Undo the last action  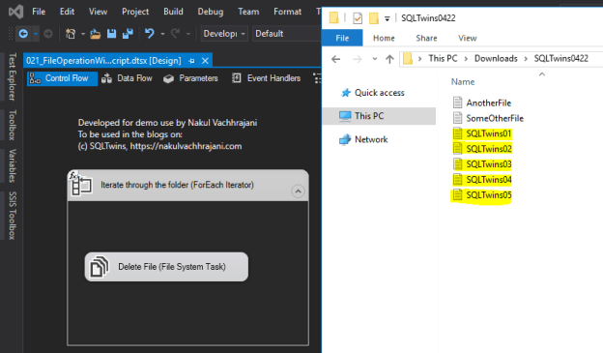[150, 34]
